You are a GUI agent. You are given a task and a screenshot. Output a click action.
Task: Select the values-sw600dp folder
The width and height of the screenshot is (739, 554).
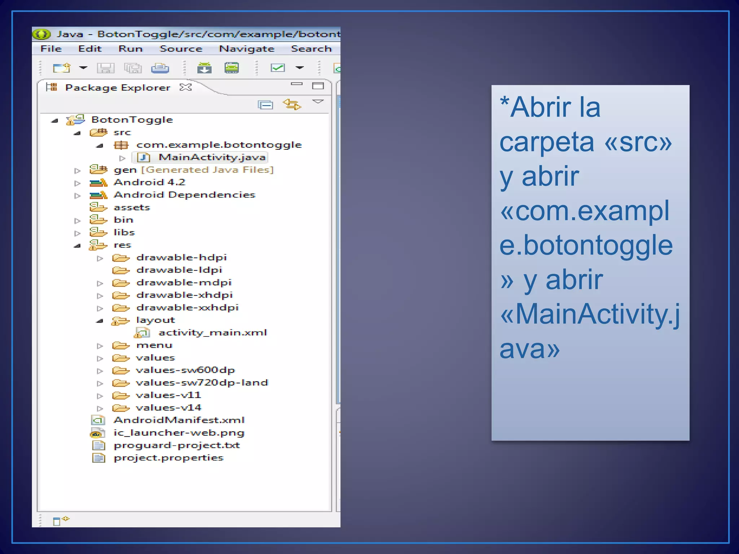click(x=185, y=370)
